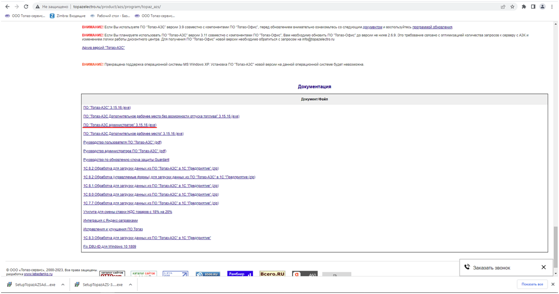Click the 'Документ/Файл' table header
This screenshot has height=294, width=559.
314,99
